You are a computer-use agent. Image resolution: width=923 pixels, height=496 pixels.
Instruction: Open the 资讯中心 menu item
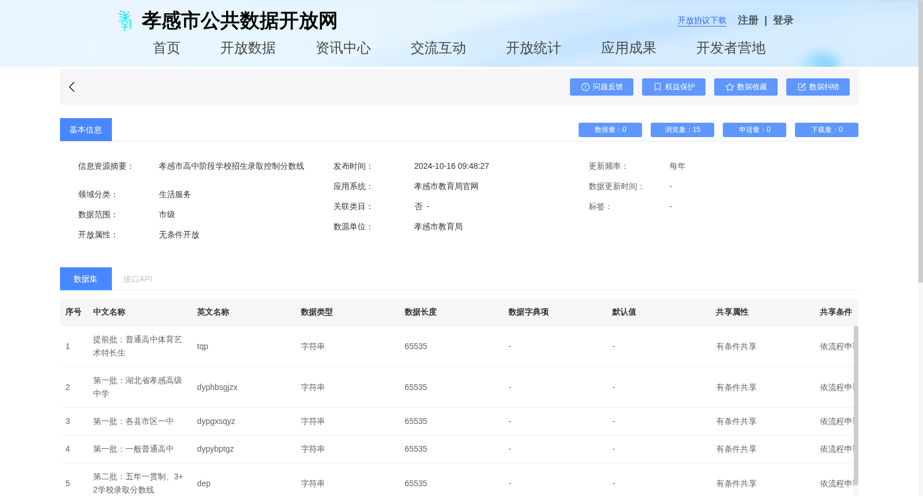pyautogui.click(x=343, y=48)
